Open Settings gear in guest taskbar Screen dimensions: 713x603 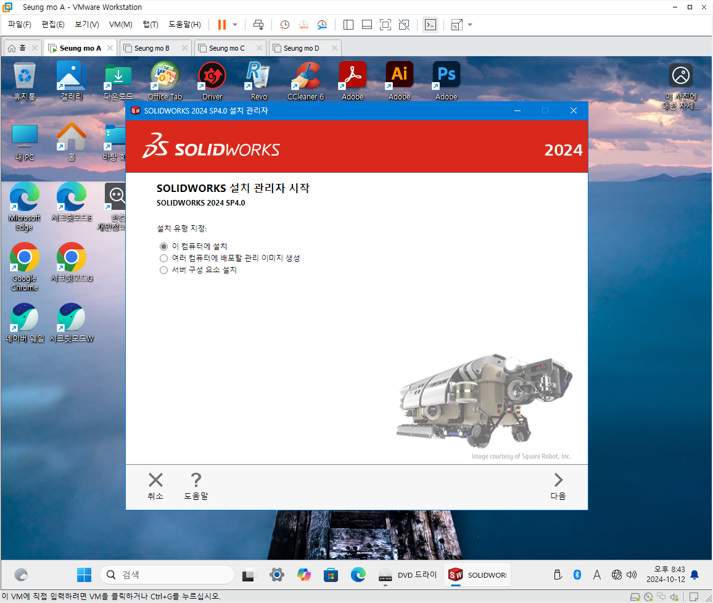276,575
